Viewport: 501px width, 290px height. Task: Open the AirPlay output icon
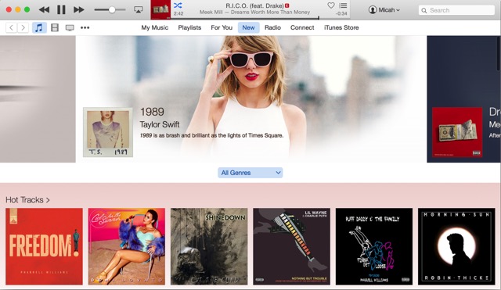click(x=138, y=9)
